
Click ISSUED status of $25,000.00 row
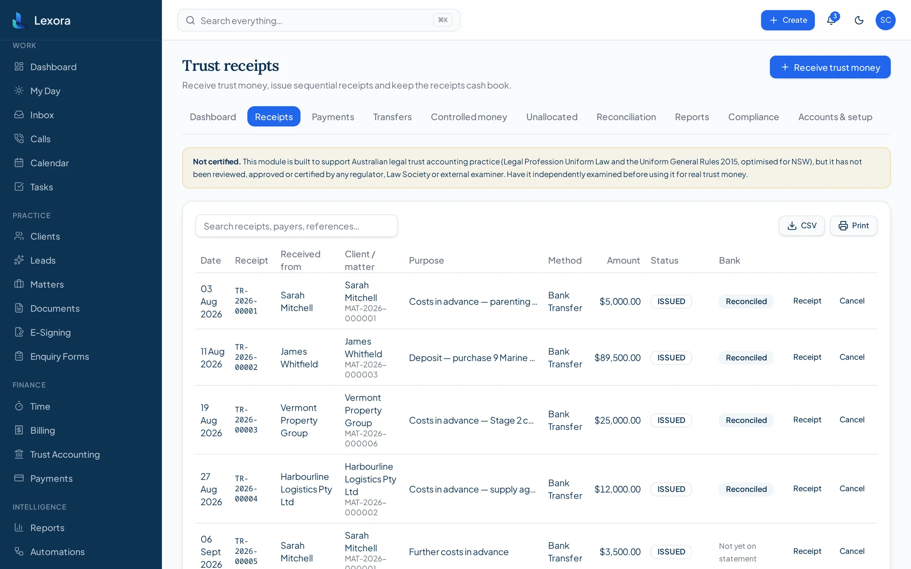click(x=671, y=420)
